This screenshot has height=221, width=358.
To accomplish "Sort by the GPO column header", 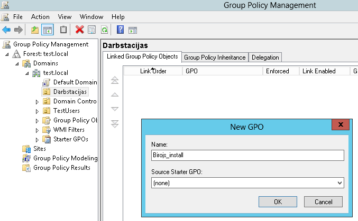I will 223,71.
